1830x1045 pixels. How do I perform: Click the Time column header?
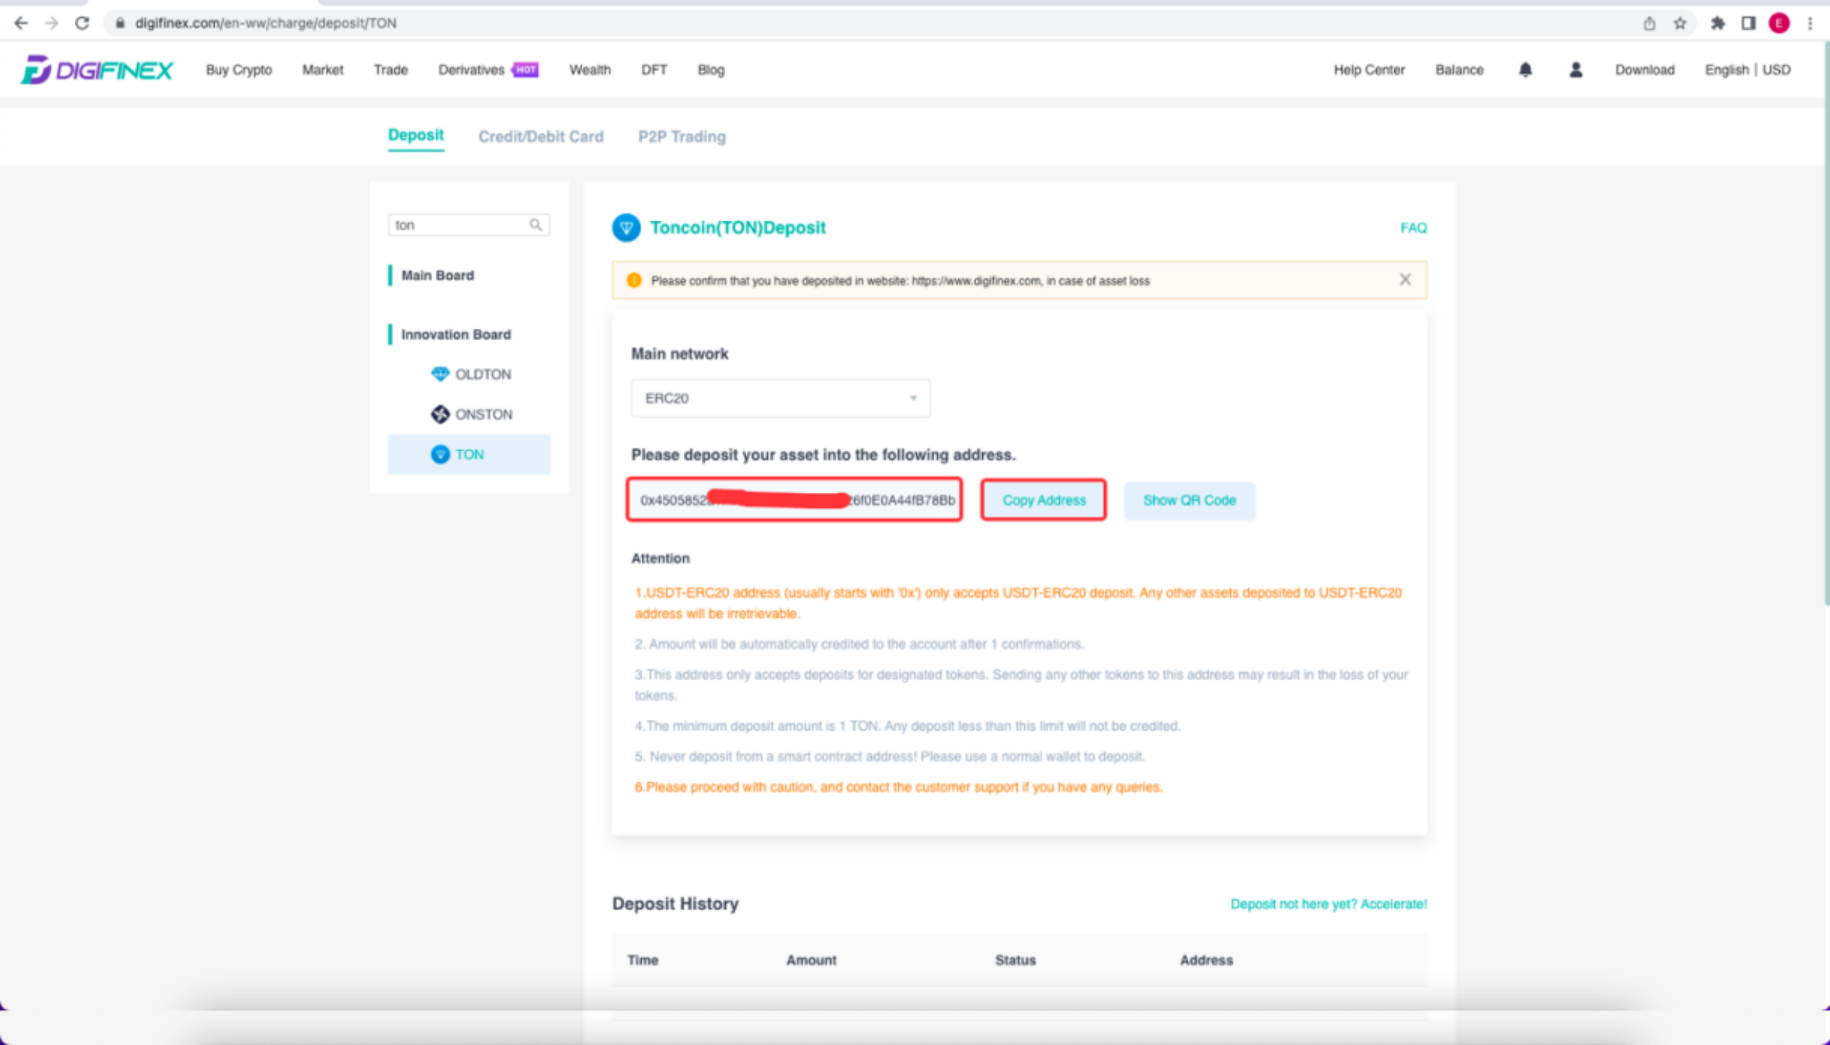[x=642, y=960]
